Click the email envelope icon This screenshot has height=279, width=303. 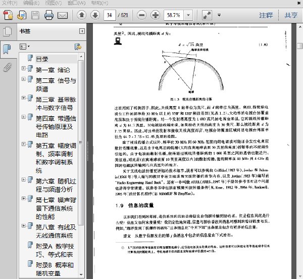tap(63, 15)
